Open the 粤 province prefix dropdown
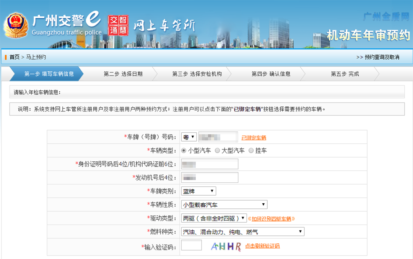 [x=189, y=137]
